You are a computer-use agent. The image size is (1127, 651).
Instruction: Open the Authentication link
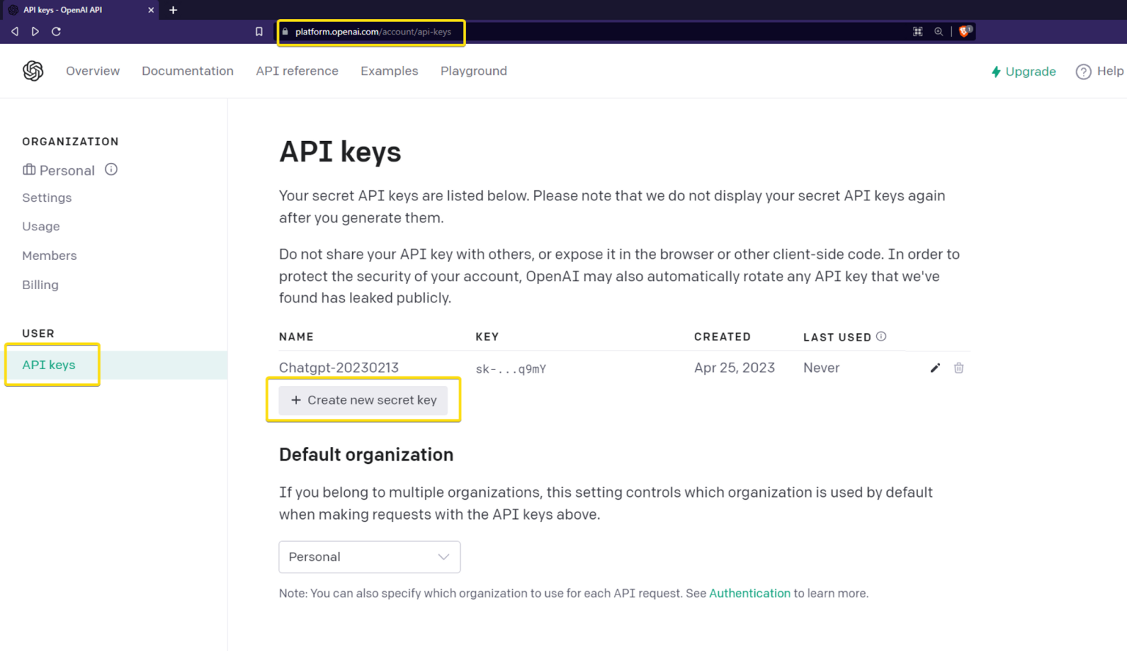click(749, 593)
